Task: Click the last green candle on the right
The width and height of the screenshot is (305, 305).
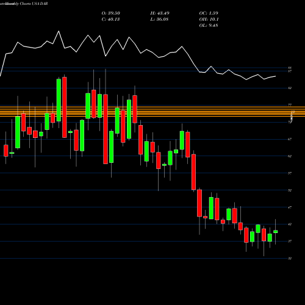Action: [276, 232]
